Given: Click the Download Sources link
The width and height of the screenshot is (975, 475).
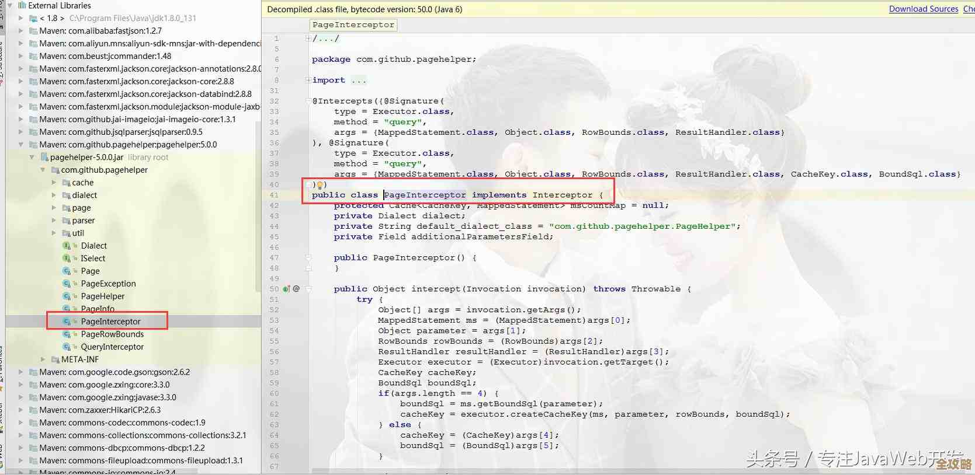Looking at the screenshot, I should [923, 9].
